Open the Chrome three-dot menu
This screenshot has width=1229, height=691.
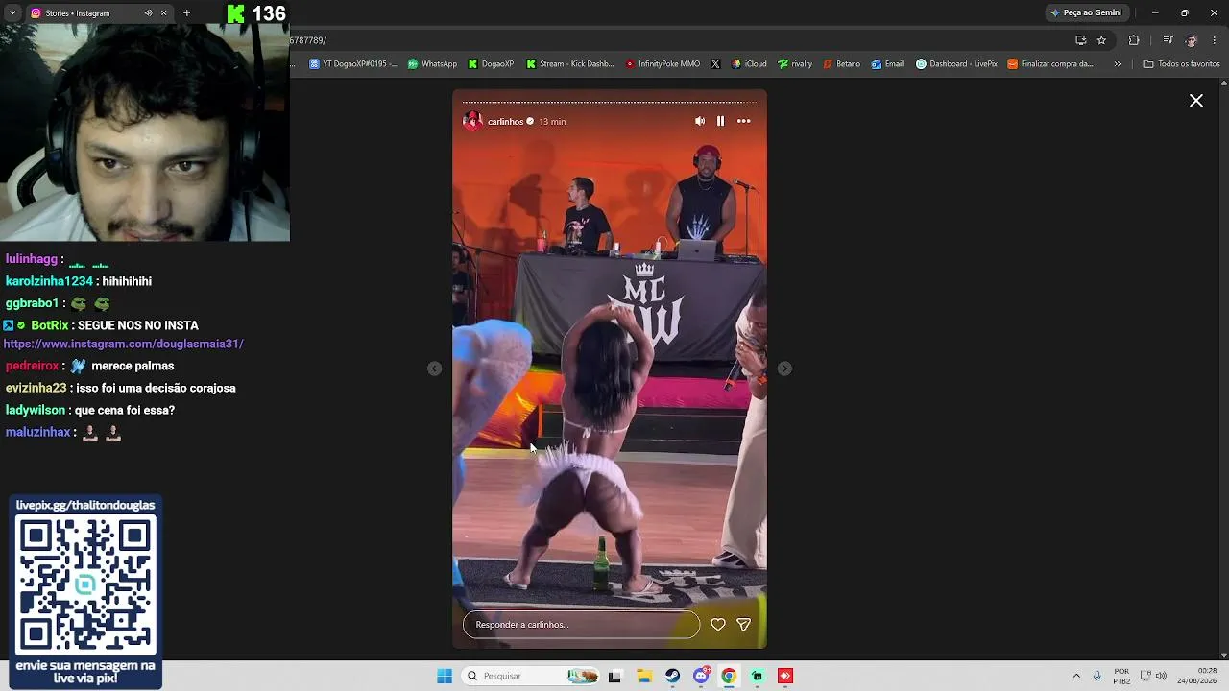[1216, 40]
